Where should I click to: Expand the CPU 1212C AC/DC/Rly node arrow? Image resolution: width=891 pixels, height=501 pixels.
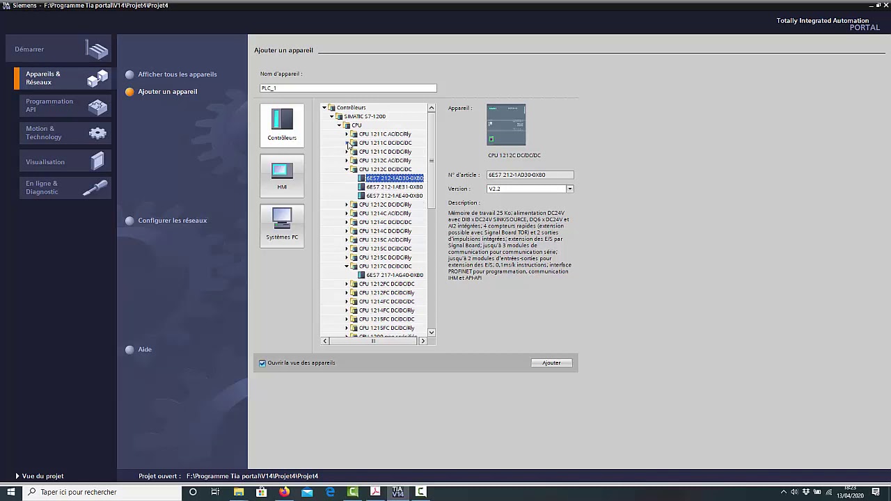click(x=347, y=161)
